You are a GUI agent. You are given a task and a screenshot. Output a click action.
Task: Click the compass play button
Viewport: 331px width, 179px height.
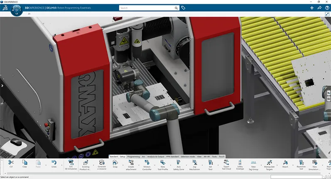17,10
